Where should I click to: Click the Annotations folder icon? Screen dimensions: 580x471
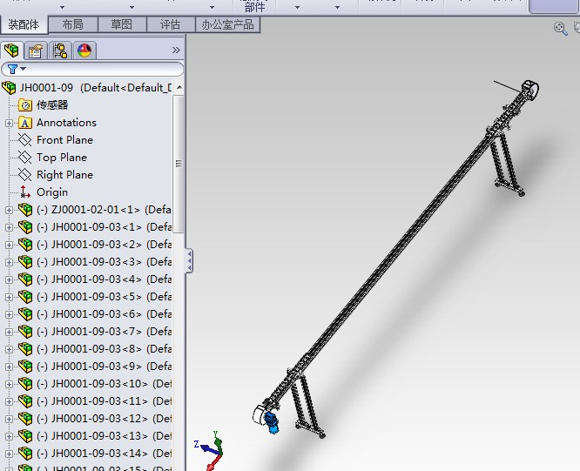[x=25, y=123]
